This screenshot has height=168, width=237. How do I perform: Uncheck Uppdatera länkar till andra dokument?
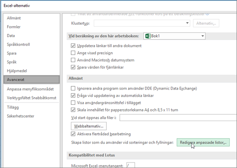point(73,46)
